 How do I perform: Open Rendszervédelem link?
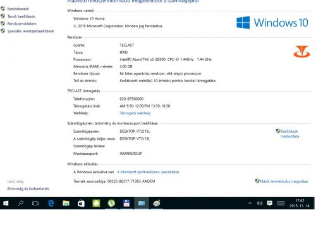click(22, 23)
